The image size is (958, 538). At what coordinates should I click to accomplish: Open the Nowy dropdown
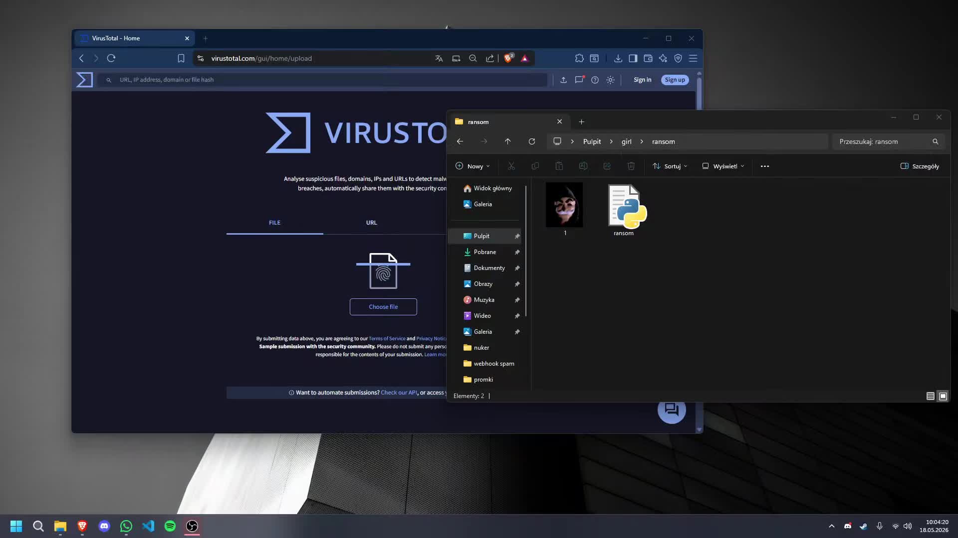[x=473, y=166]
